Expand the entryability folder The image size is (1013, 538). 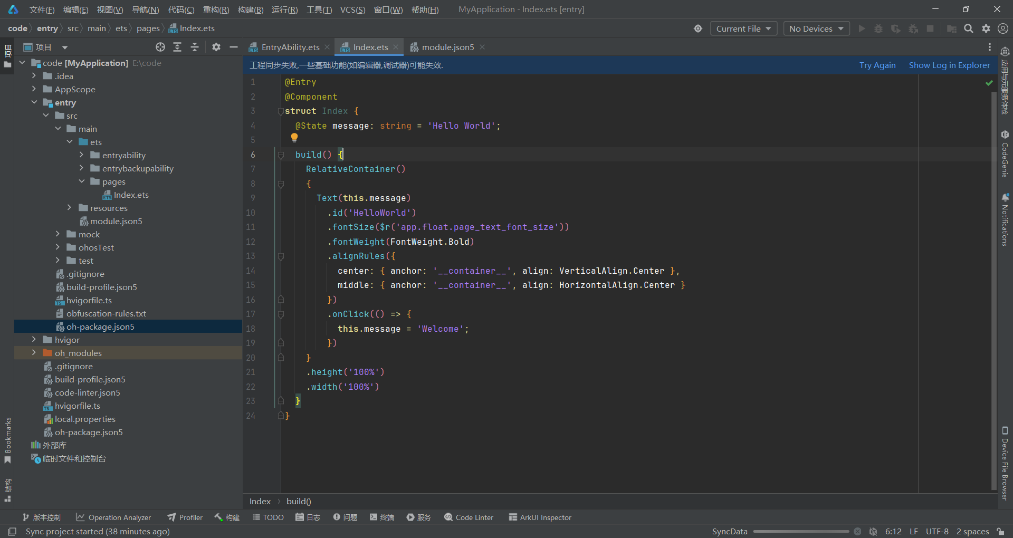(x=82, y=155)
